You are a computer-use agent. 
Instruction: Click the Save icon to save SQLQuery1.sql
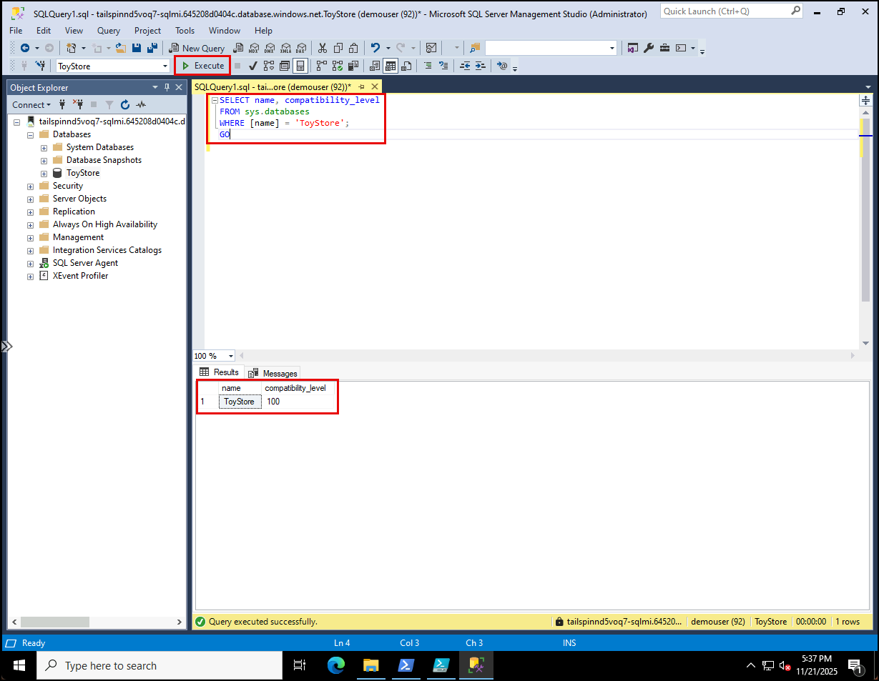pyautogui.click(x=136, y=47)
